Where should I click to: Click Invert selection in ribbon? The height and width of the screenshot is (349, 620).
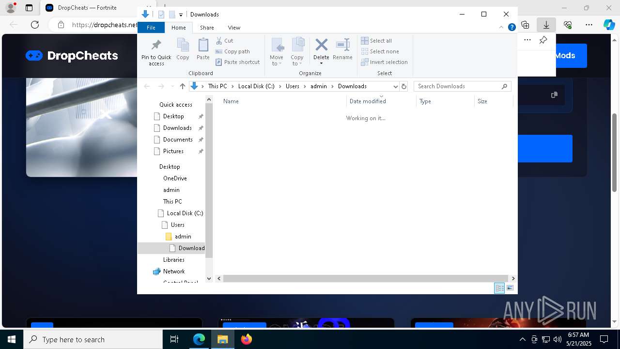384,62
